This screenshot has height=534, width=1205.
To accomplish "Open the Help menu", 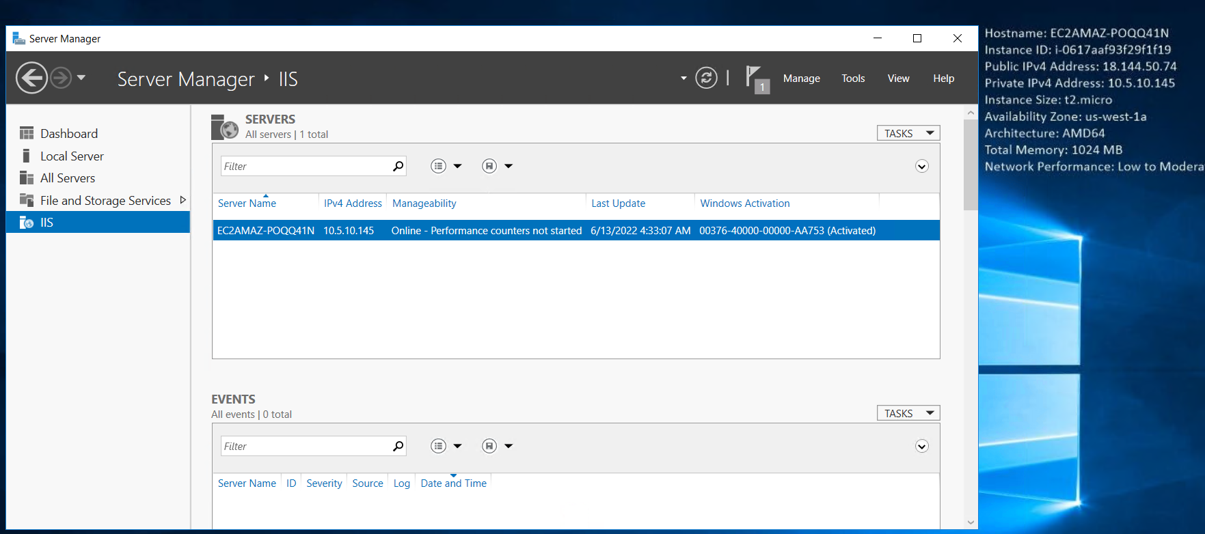I will click(x=943, y=79).
